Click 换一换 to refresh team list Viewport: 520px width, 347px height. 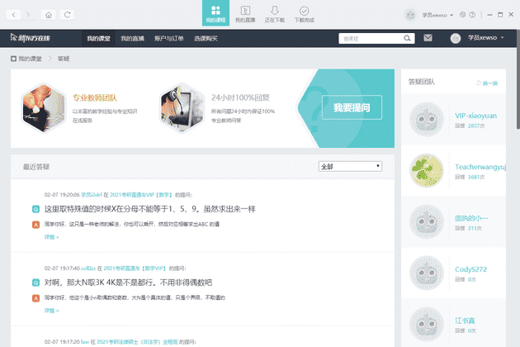coord(487,83)
